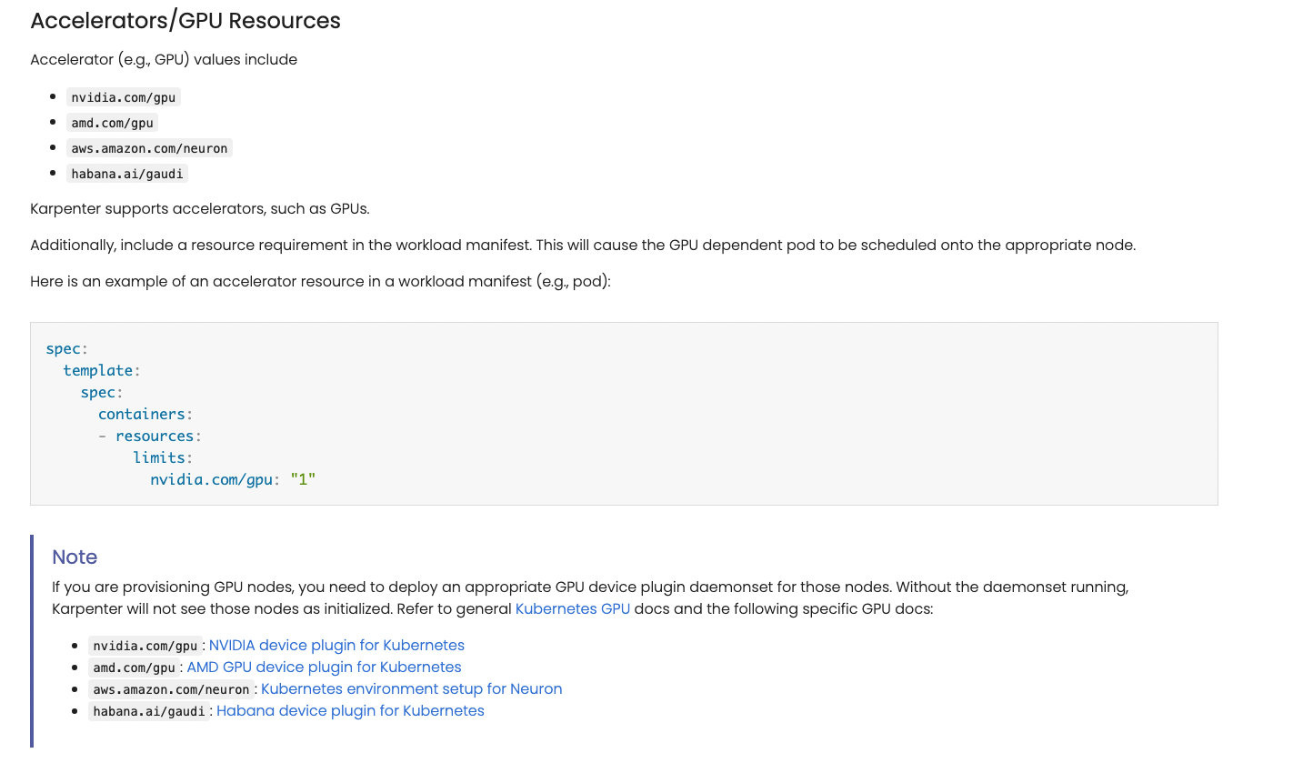This screenshot has width=1293, height=763.
Task: Select amd.com/gpu in the accelerator values list
Action: pos(114,123)
